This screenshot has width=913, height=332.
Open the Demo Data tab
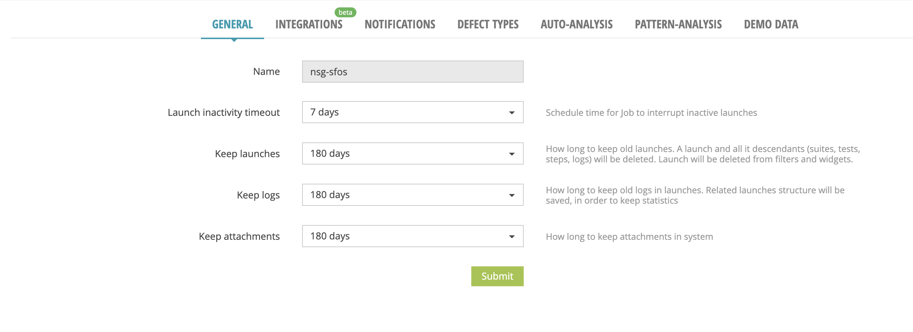770,24
